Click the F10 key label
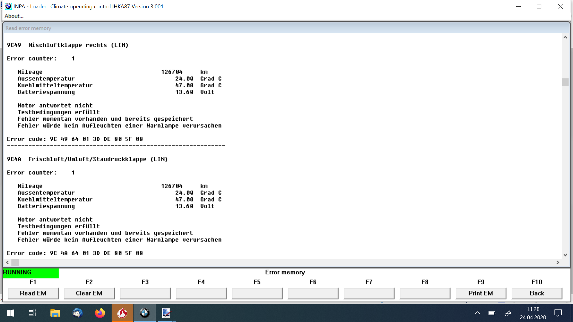This screenshot has height=322, width=573. [x=537, y=282]
